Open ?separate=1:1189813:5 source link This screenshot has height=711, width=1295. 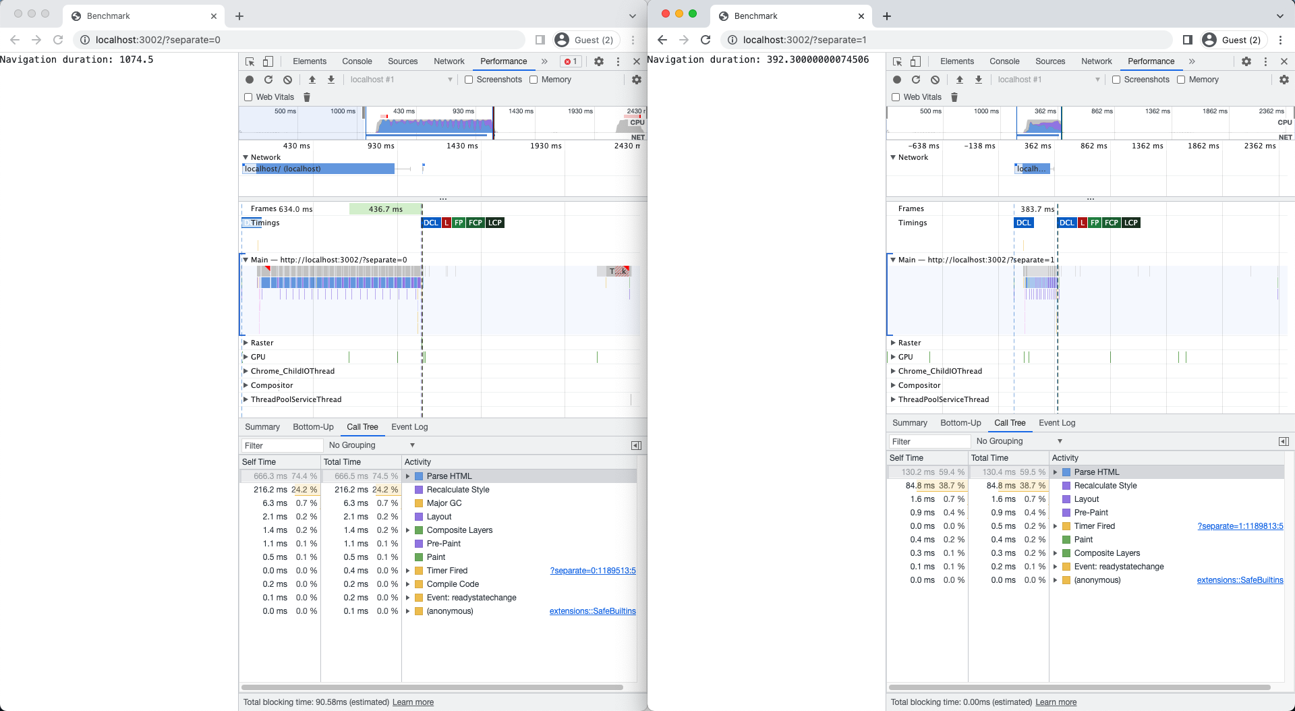[1240, 526]
